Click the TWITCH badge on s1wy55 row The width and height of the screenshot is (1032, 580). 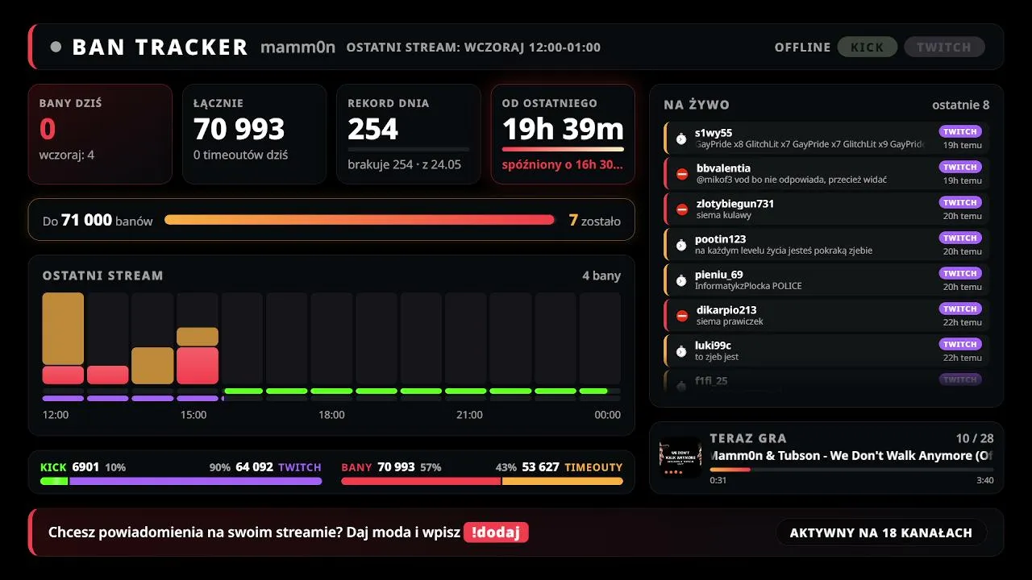click(960, 131)
